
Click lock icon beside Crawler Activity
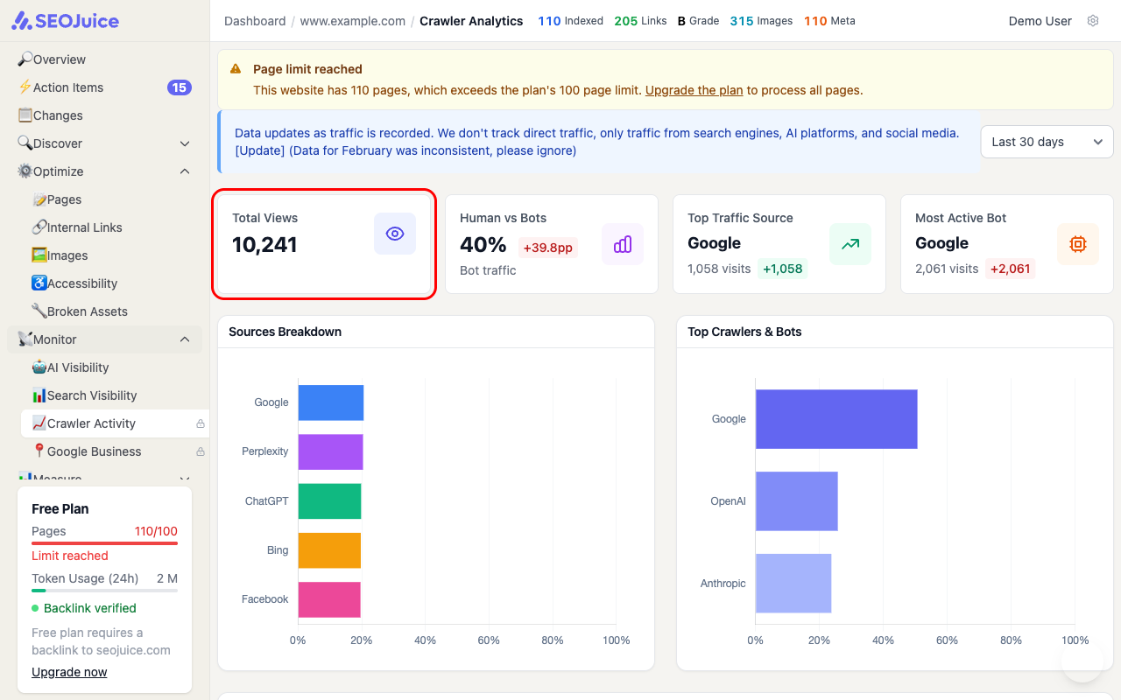point(201,423)
